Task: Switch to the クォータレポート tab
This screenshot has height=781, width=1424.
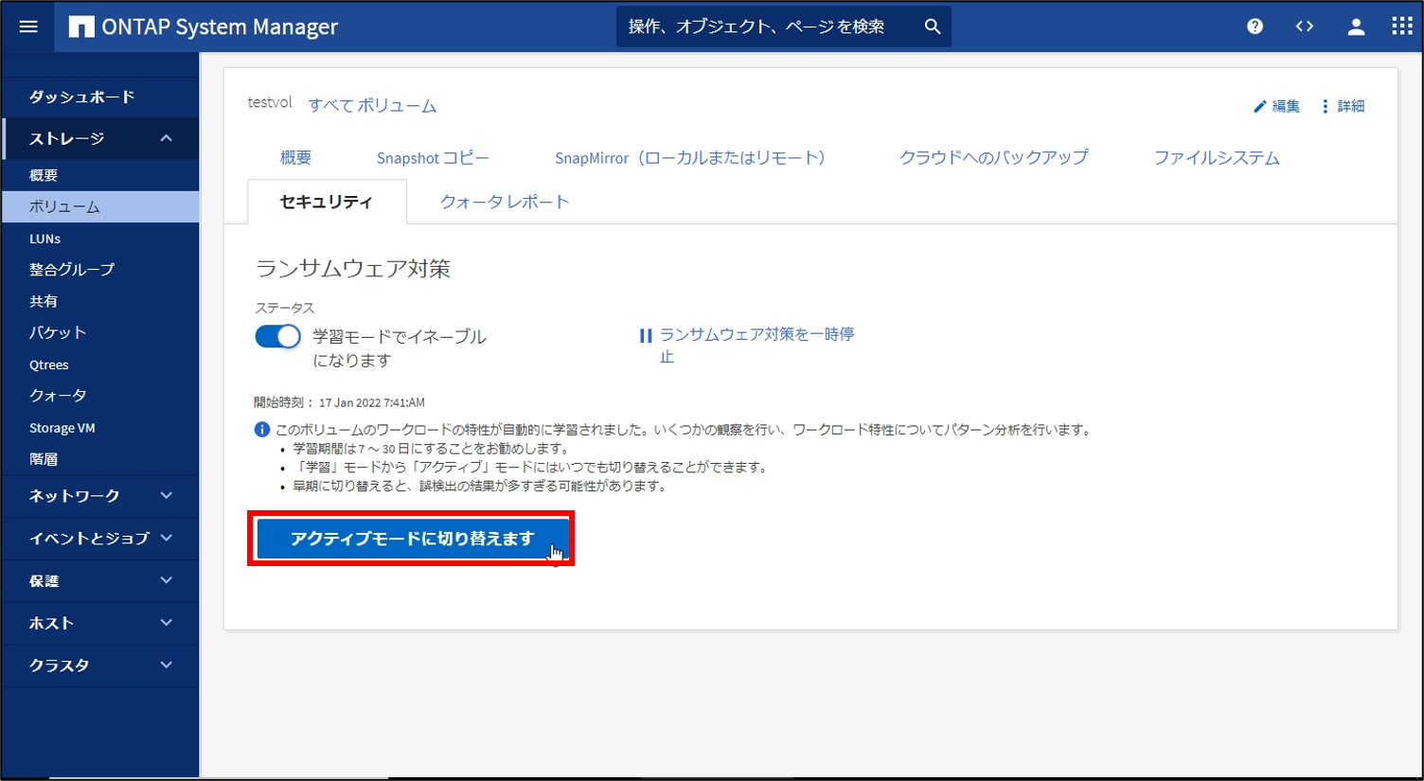Action: tap(505, 202)
